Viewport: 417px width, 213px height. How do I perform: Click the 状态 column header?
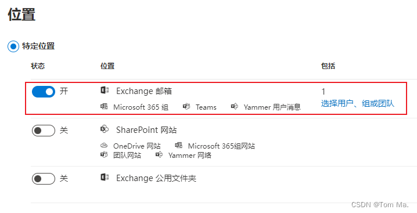tap(38, 66)
